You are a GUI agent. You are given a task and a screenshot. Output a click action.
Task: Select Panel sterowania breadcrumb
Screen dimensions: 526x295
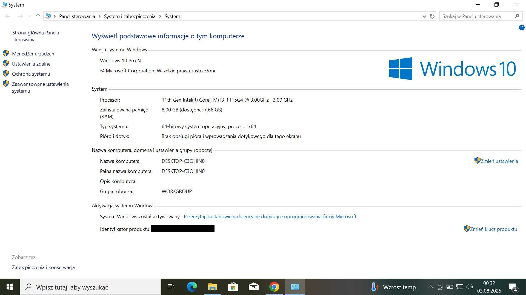click(77, 16)
